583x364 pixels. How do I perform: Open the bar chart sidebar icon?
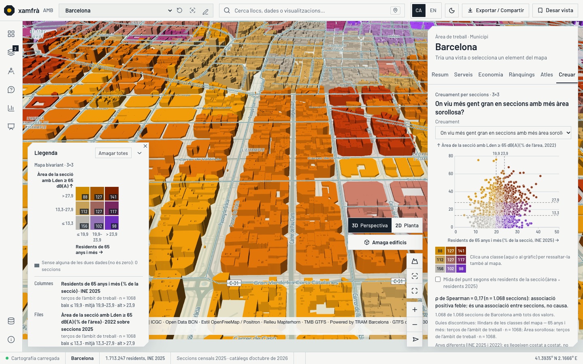pyautogui.click(x=11, y=108)
